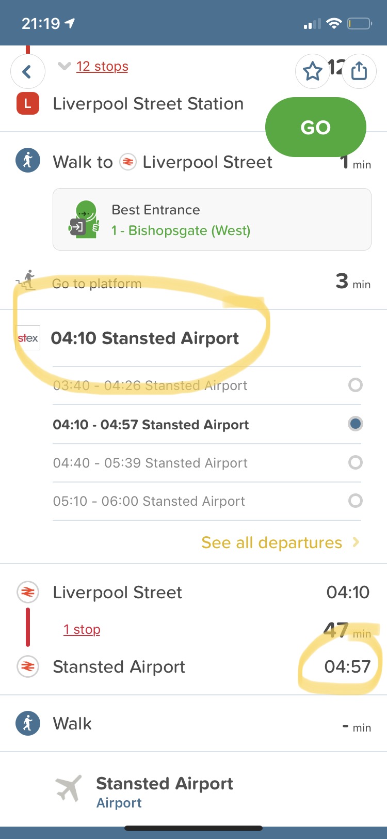Select the 03:40 - 04:26 departure radio
Viewport: 387px width, 839px height.
pos(356,385)
